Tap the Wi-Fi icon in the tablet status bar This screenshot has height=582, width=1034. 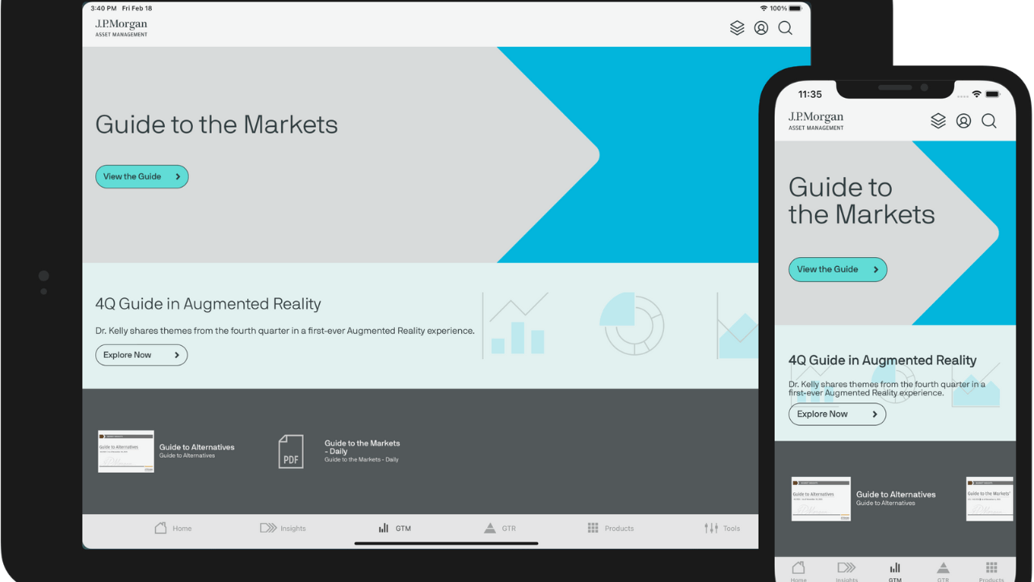point(763,8)
